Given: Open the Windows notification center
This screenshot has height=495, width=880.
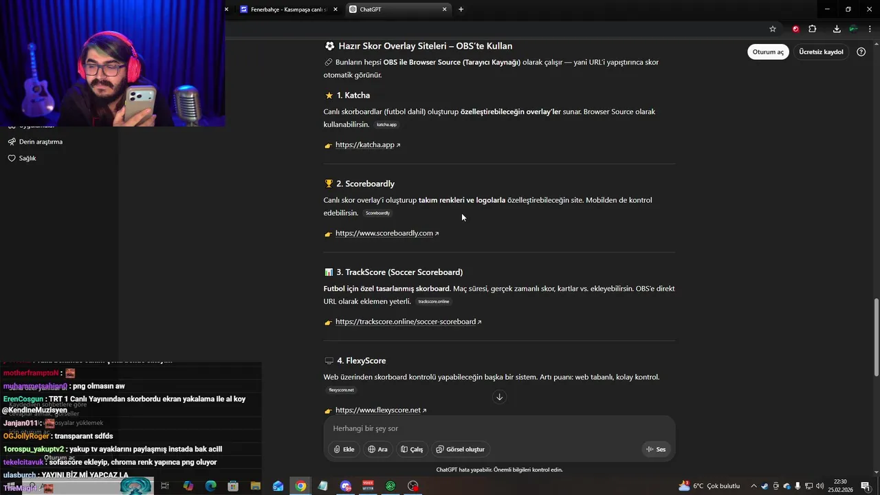Looking at the screenshot, I should [x=866, y=486].
